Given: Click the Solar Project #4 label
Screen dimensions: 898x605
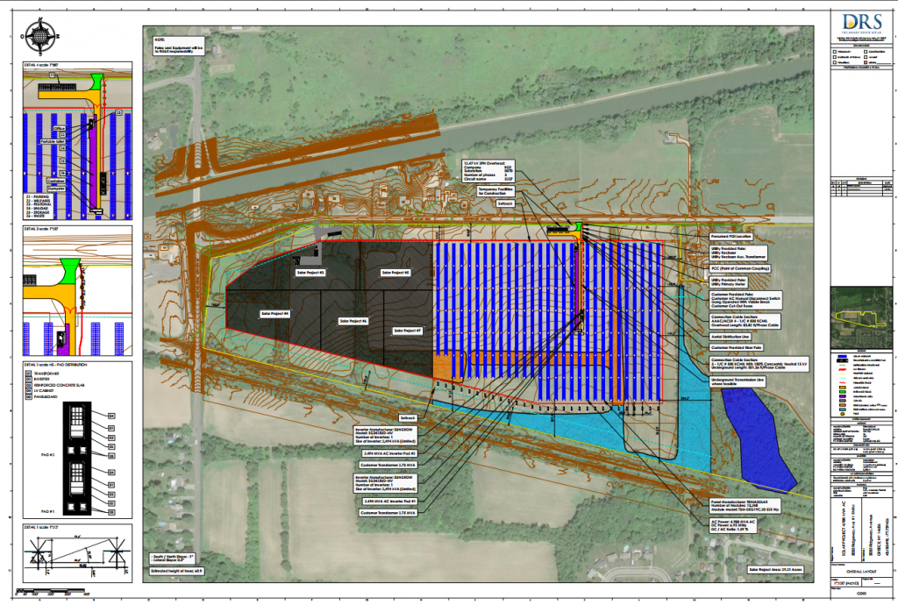Looking at the screenshot, I should 274,313.
